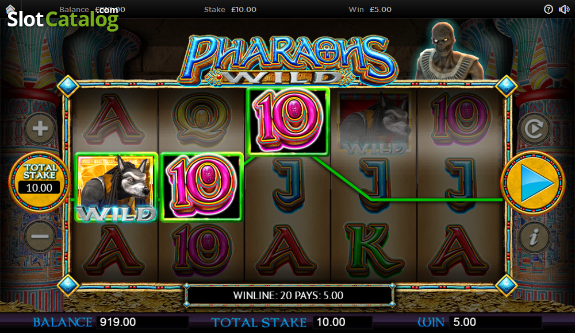Select the Wild wolf symbol on reel one

tap(116, 188)
